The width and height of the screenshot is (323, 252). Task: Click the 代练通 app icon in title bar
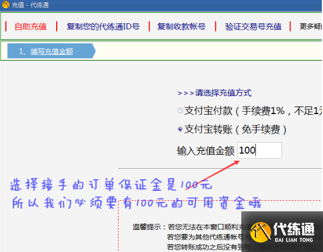[6, 4]
